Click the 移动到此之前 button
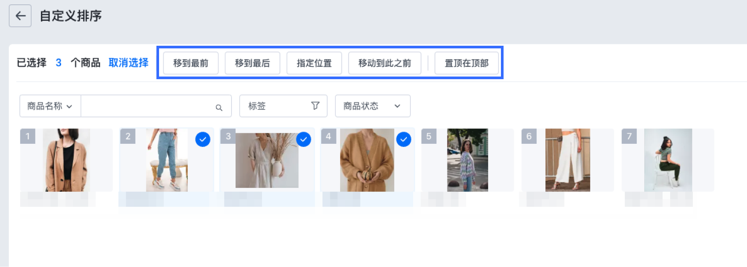Image resolution: width=747 pixels, height=267 pixels. pos(385,63)
